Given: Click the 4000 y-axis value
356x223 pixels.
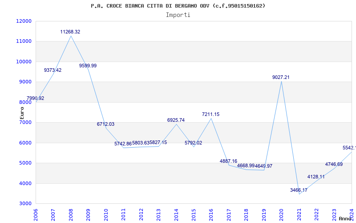Looking at the screenshot, I should (x=25, y=183).
